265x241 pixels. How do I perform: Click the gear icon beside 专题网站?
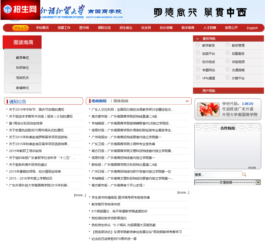click(198, 70)
